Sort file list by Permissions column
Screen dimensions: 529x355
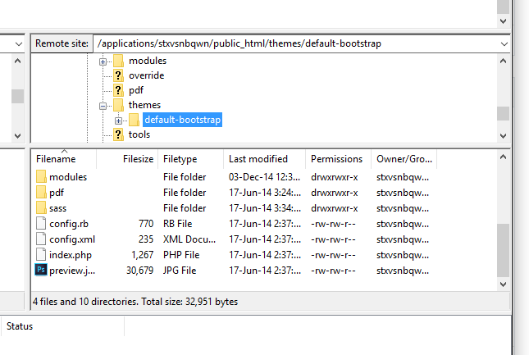339,159
